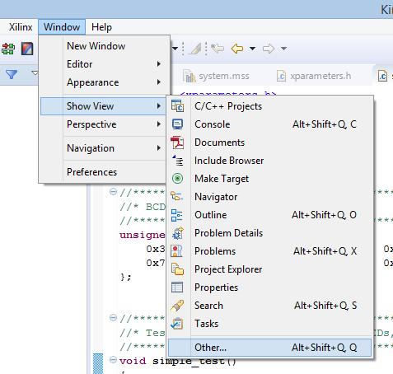The width and height of the screenshot is (393, 374).
Task: Switch to the system.mss tab
Action: (216, 76)
